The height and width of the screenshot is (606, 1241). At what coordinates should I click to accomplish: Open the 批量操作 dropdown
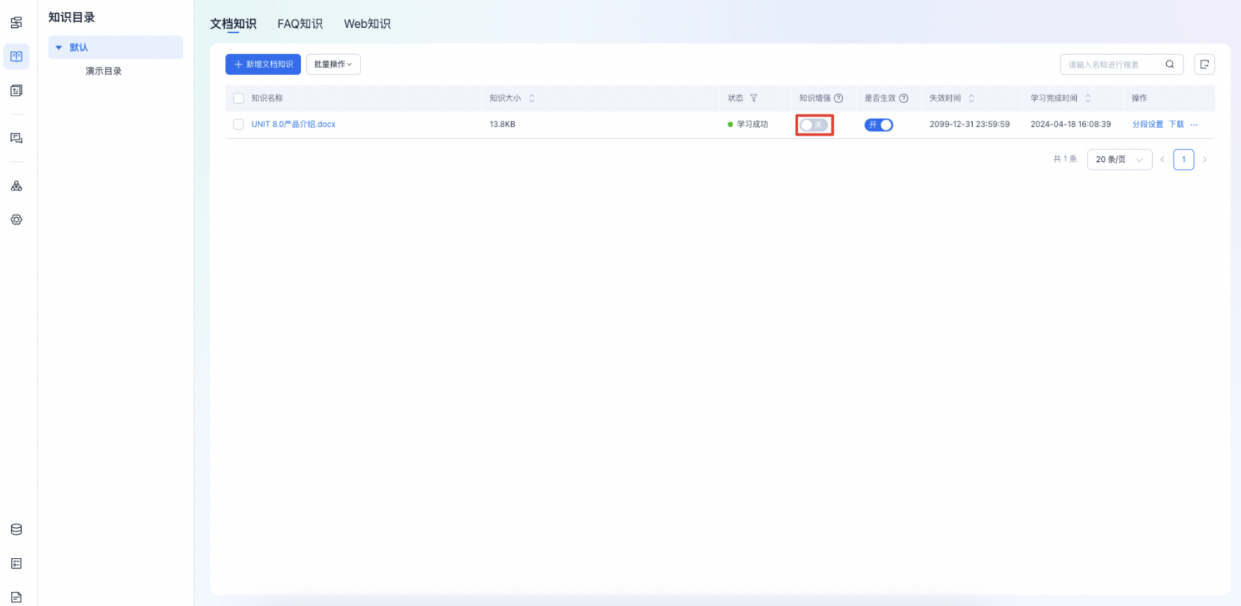point(333,65)
